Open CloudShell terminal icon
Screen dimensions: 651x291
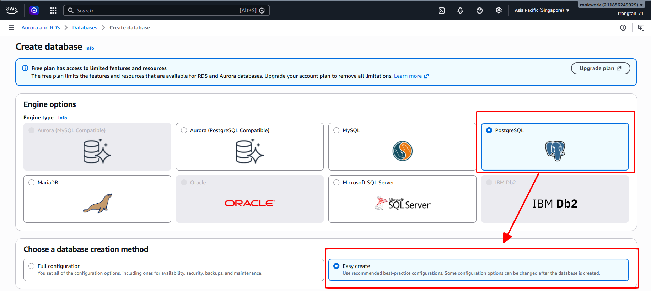(441, 10)
